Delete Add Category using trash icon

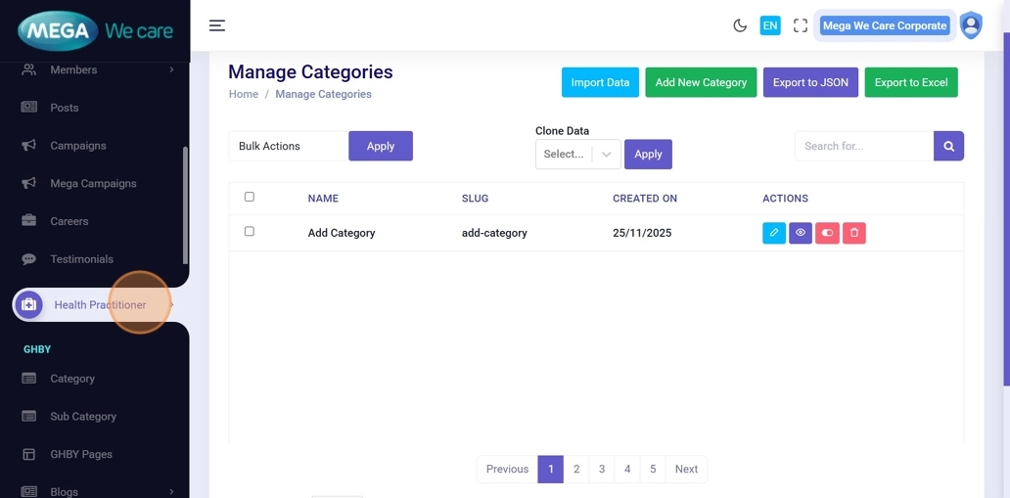[x=853, y=233]
